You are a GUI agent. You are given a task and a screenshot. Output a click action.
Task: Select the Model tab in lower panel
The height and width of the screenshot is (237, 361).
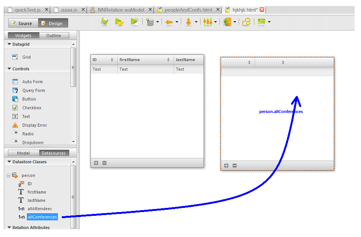click(23, 153)
